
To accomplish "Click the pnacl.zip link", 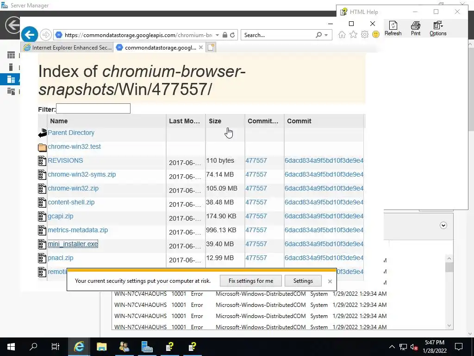I will [x=61, y=258].
